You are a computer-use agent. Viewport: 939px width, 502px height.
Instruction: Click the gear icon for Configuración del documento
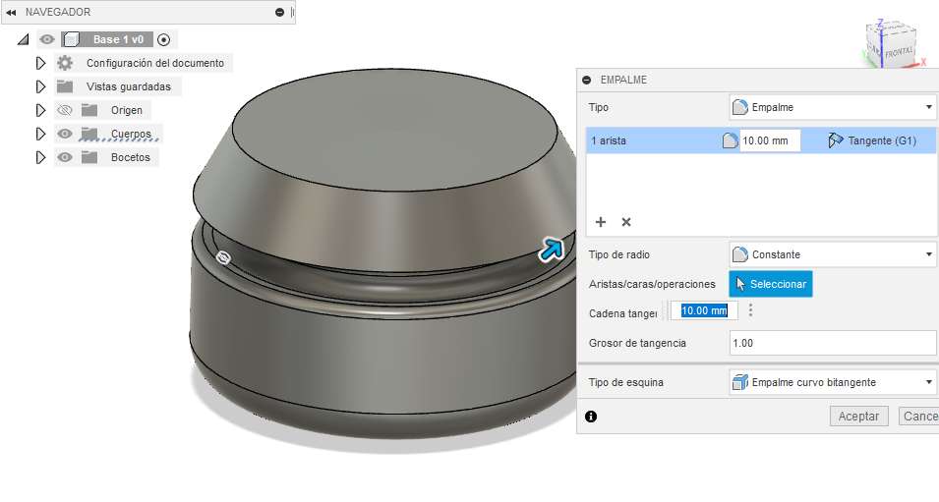point(65,63)
